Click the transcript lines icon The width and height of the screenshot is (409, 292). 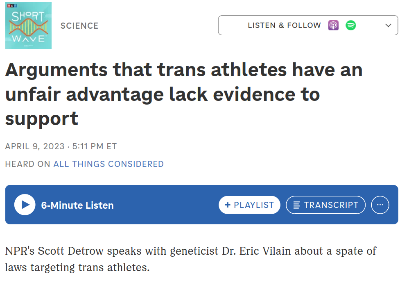pyautogui.click(x=296, y=205)
